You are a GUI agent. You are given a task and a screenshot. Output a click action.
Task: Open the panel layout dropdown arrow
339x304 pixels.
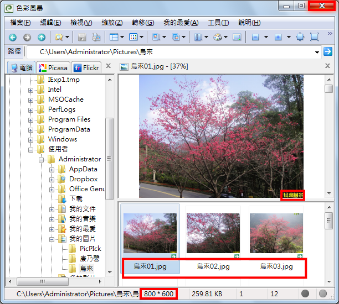pos(122,37)
